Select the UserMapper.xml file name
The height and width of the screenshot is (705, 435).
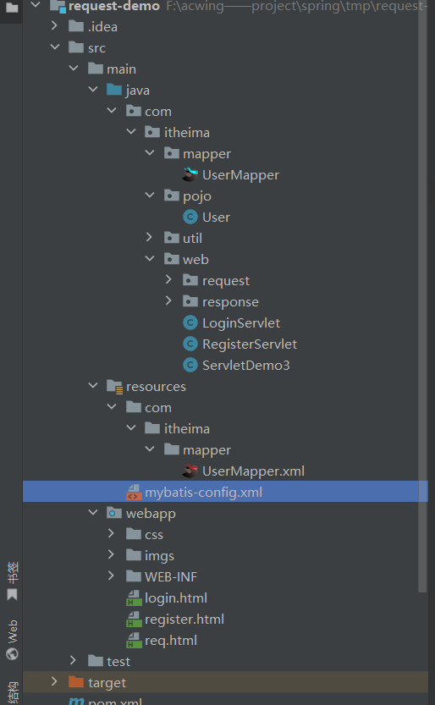point(253,471)
